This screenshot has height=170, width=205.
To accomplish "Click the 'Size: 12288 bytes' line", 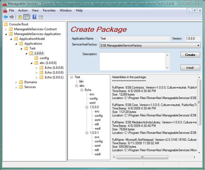I will (123, 95).
